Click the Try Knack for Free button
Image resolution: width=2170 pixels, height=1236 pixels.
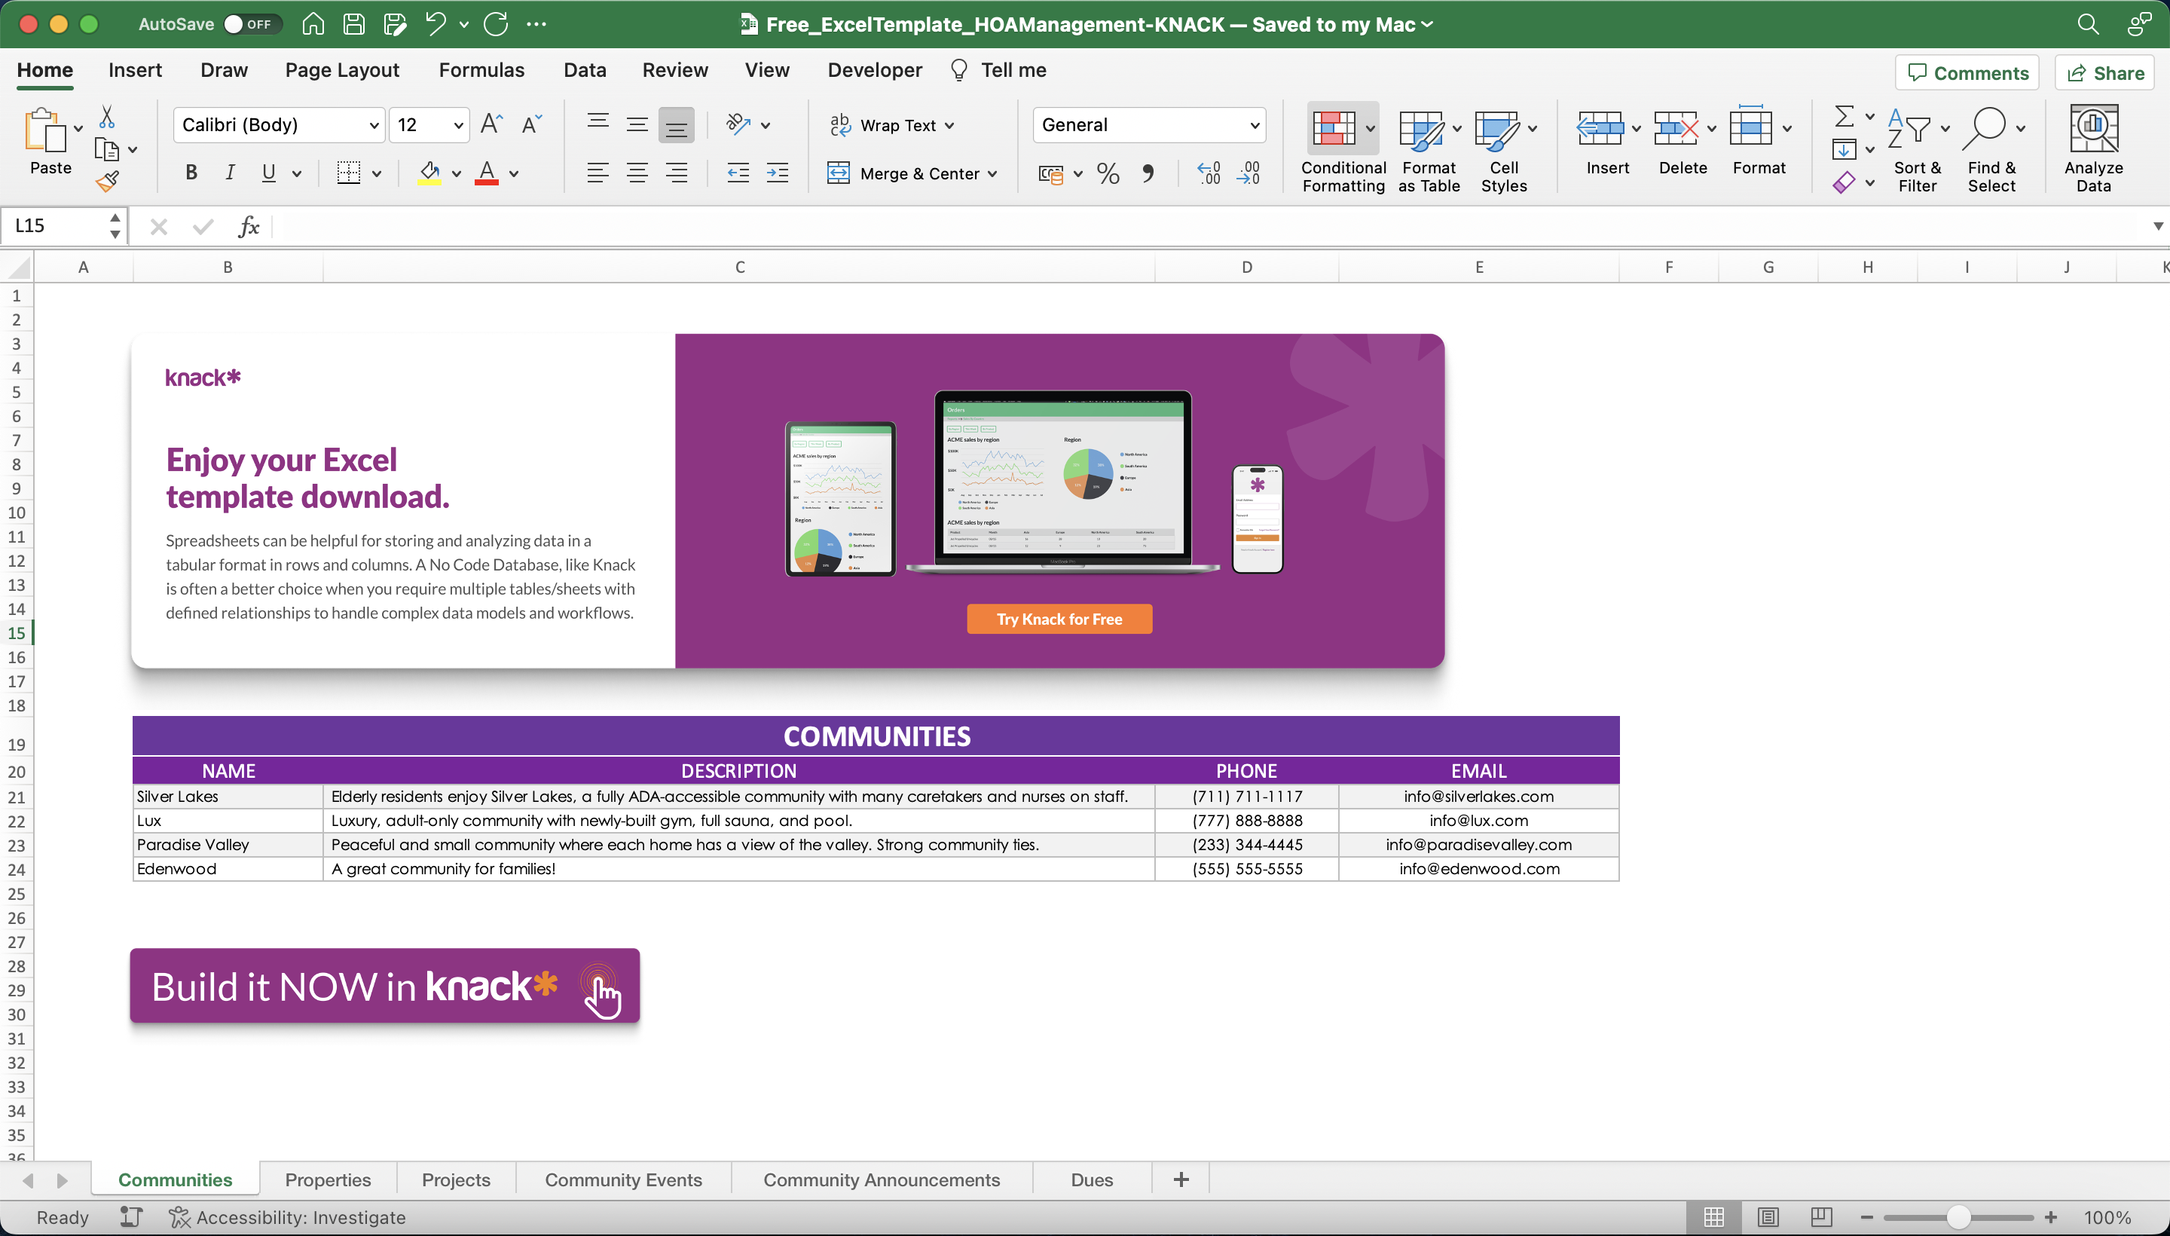point(1059,618)
